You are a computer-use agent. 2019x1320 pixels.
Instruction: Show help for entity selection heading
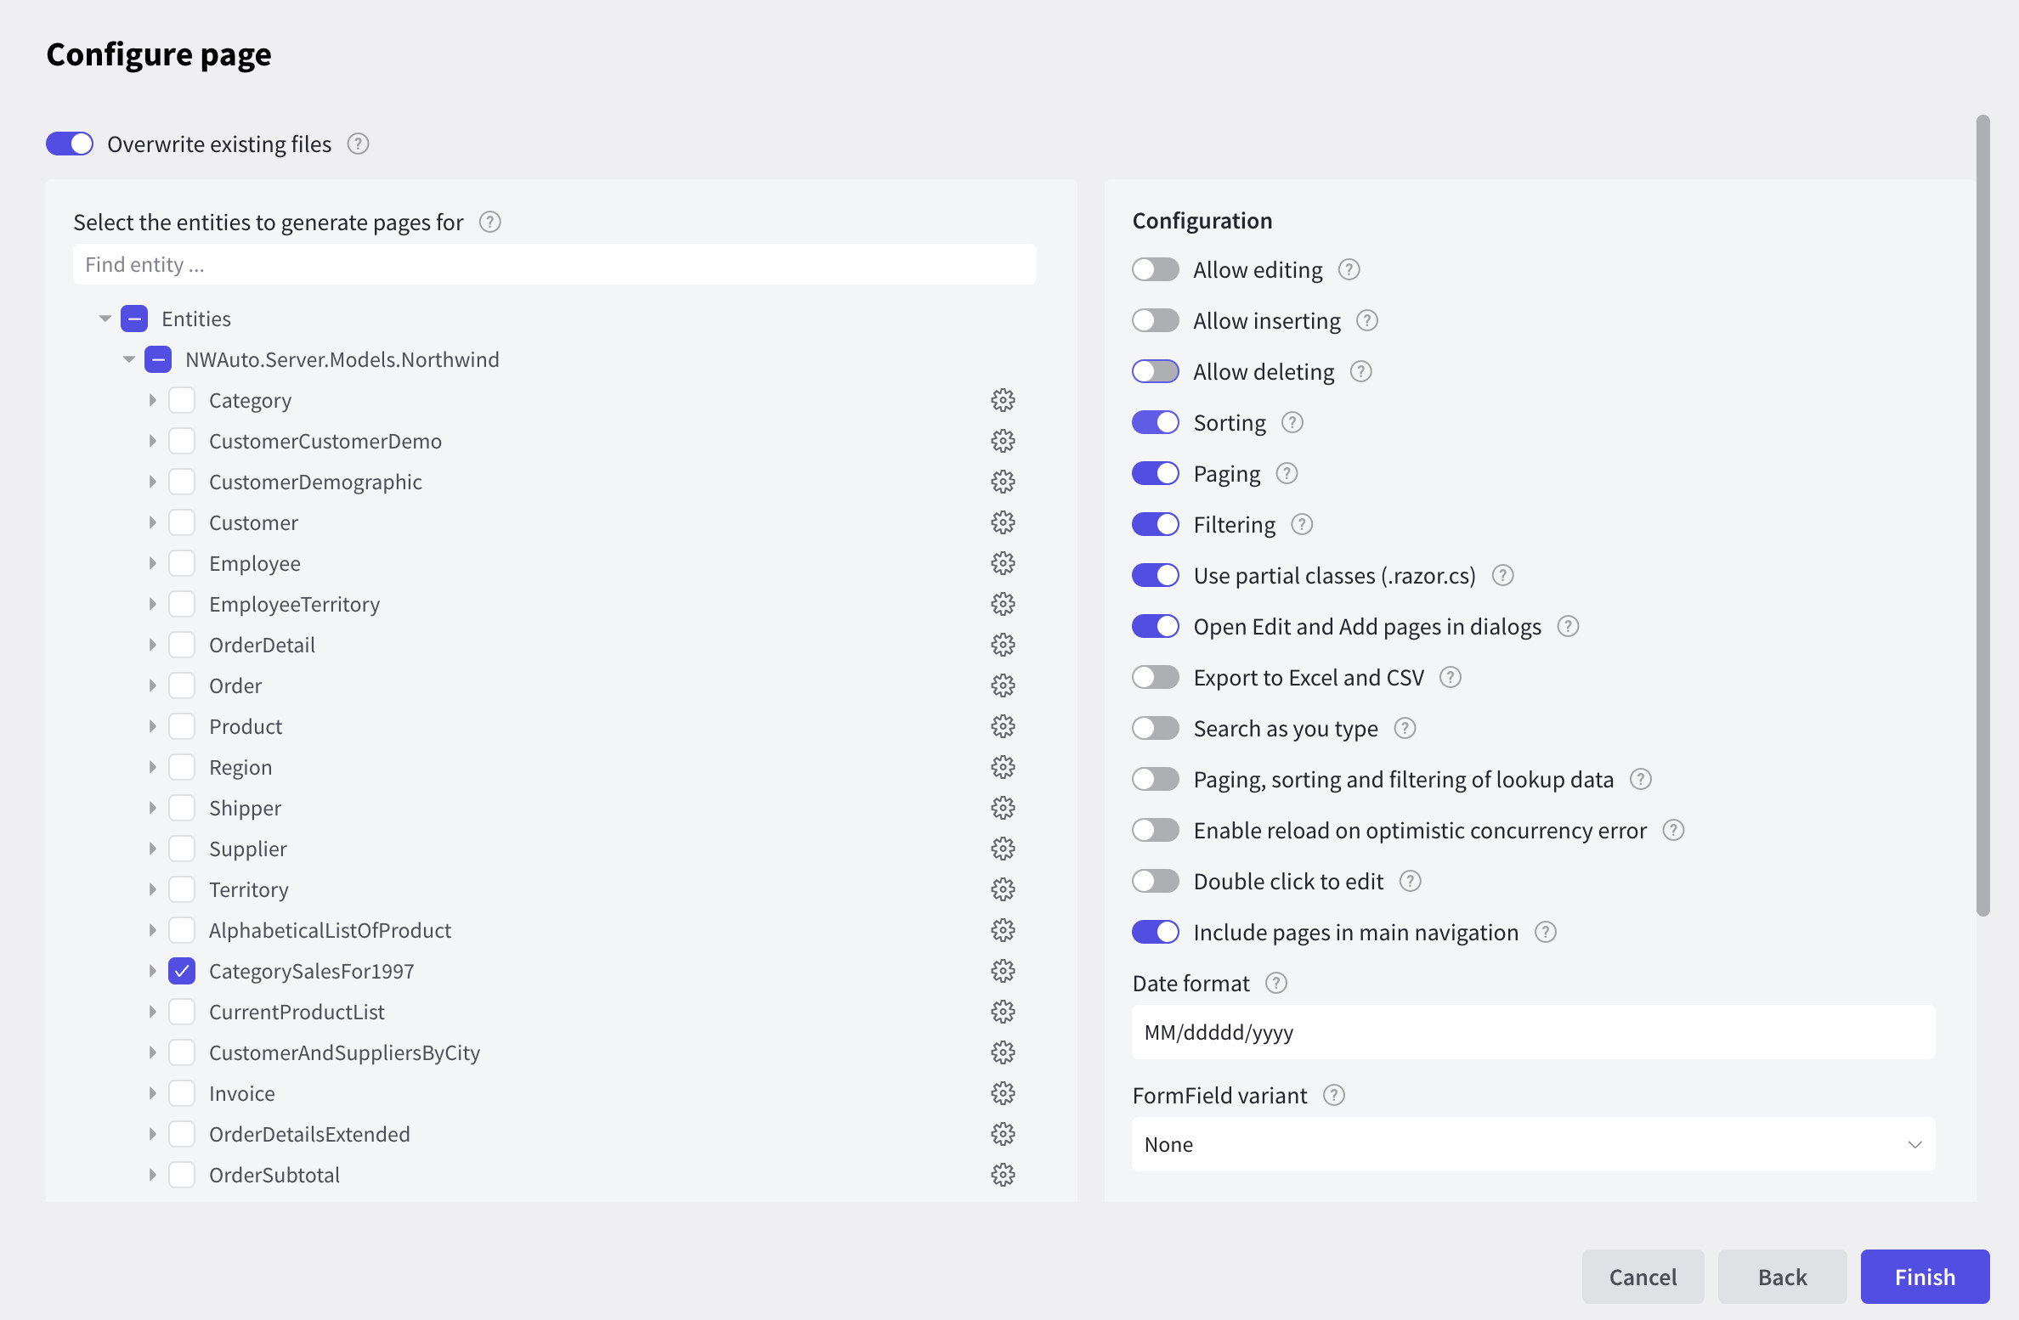pyautogui.click(x=489, y=223)
